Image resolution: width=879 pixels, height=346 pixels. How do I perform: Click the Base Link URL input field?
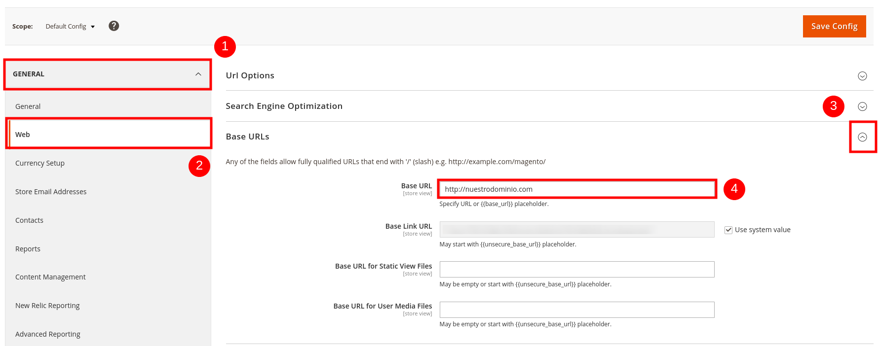[x=577, y=229]
